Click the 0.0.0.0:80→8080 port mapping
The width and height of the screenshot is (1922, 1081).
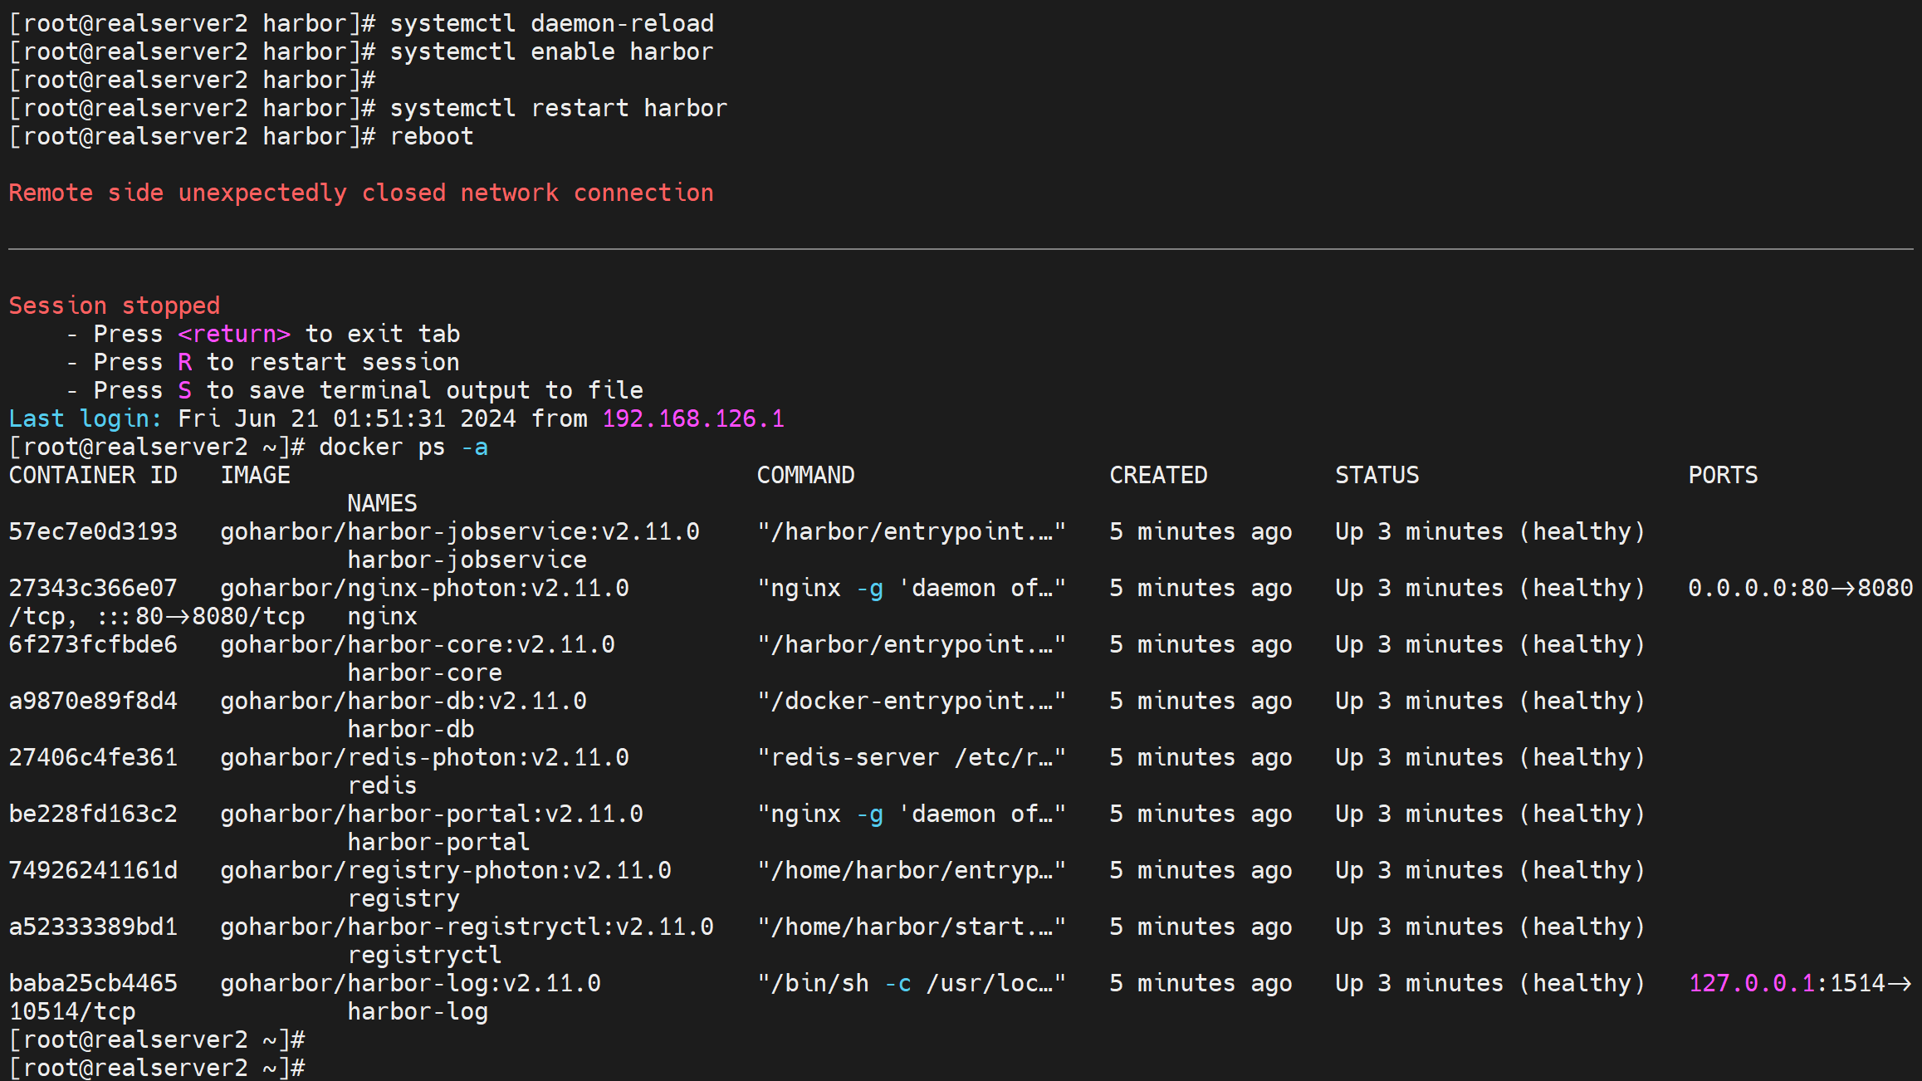point(1800,588)
